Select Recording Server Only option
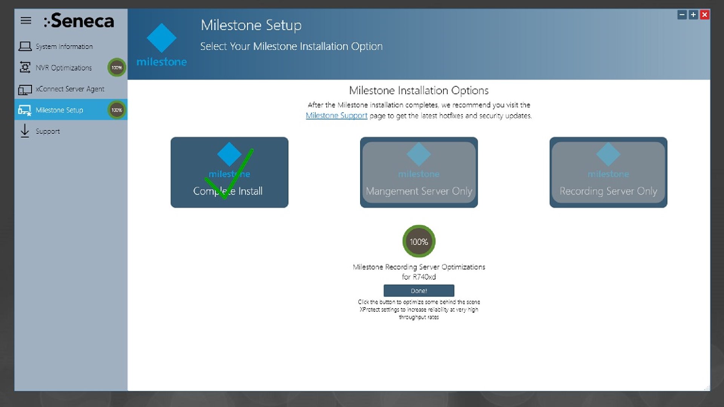The image size is (724, 407). tap(608, 172)
